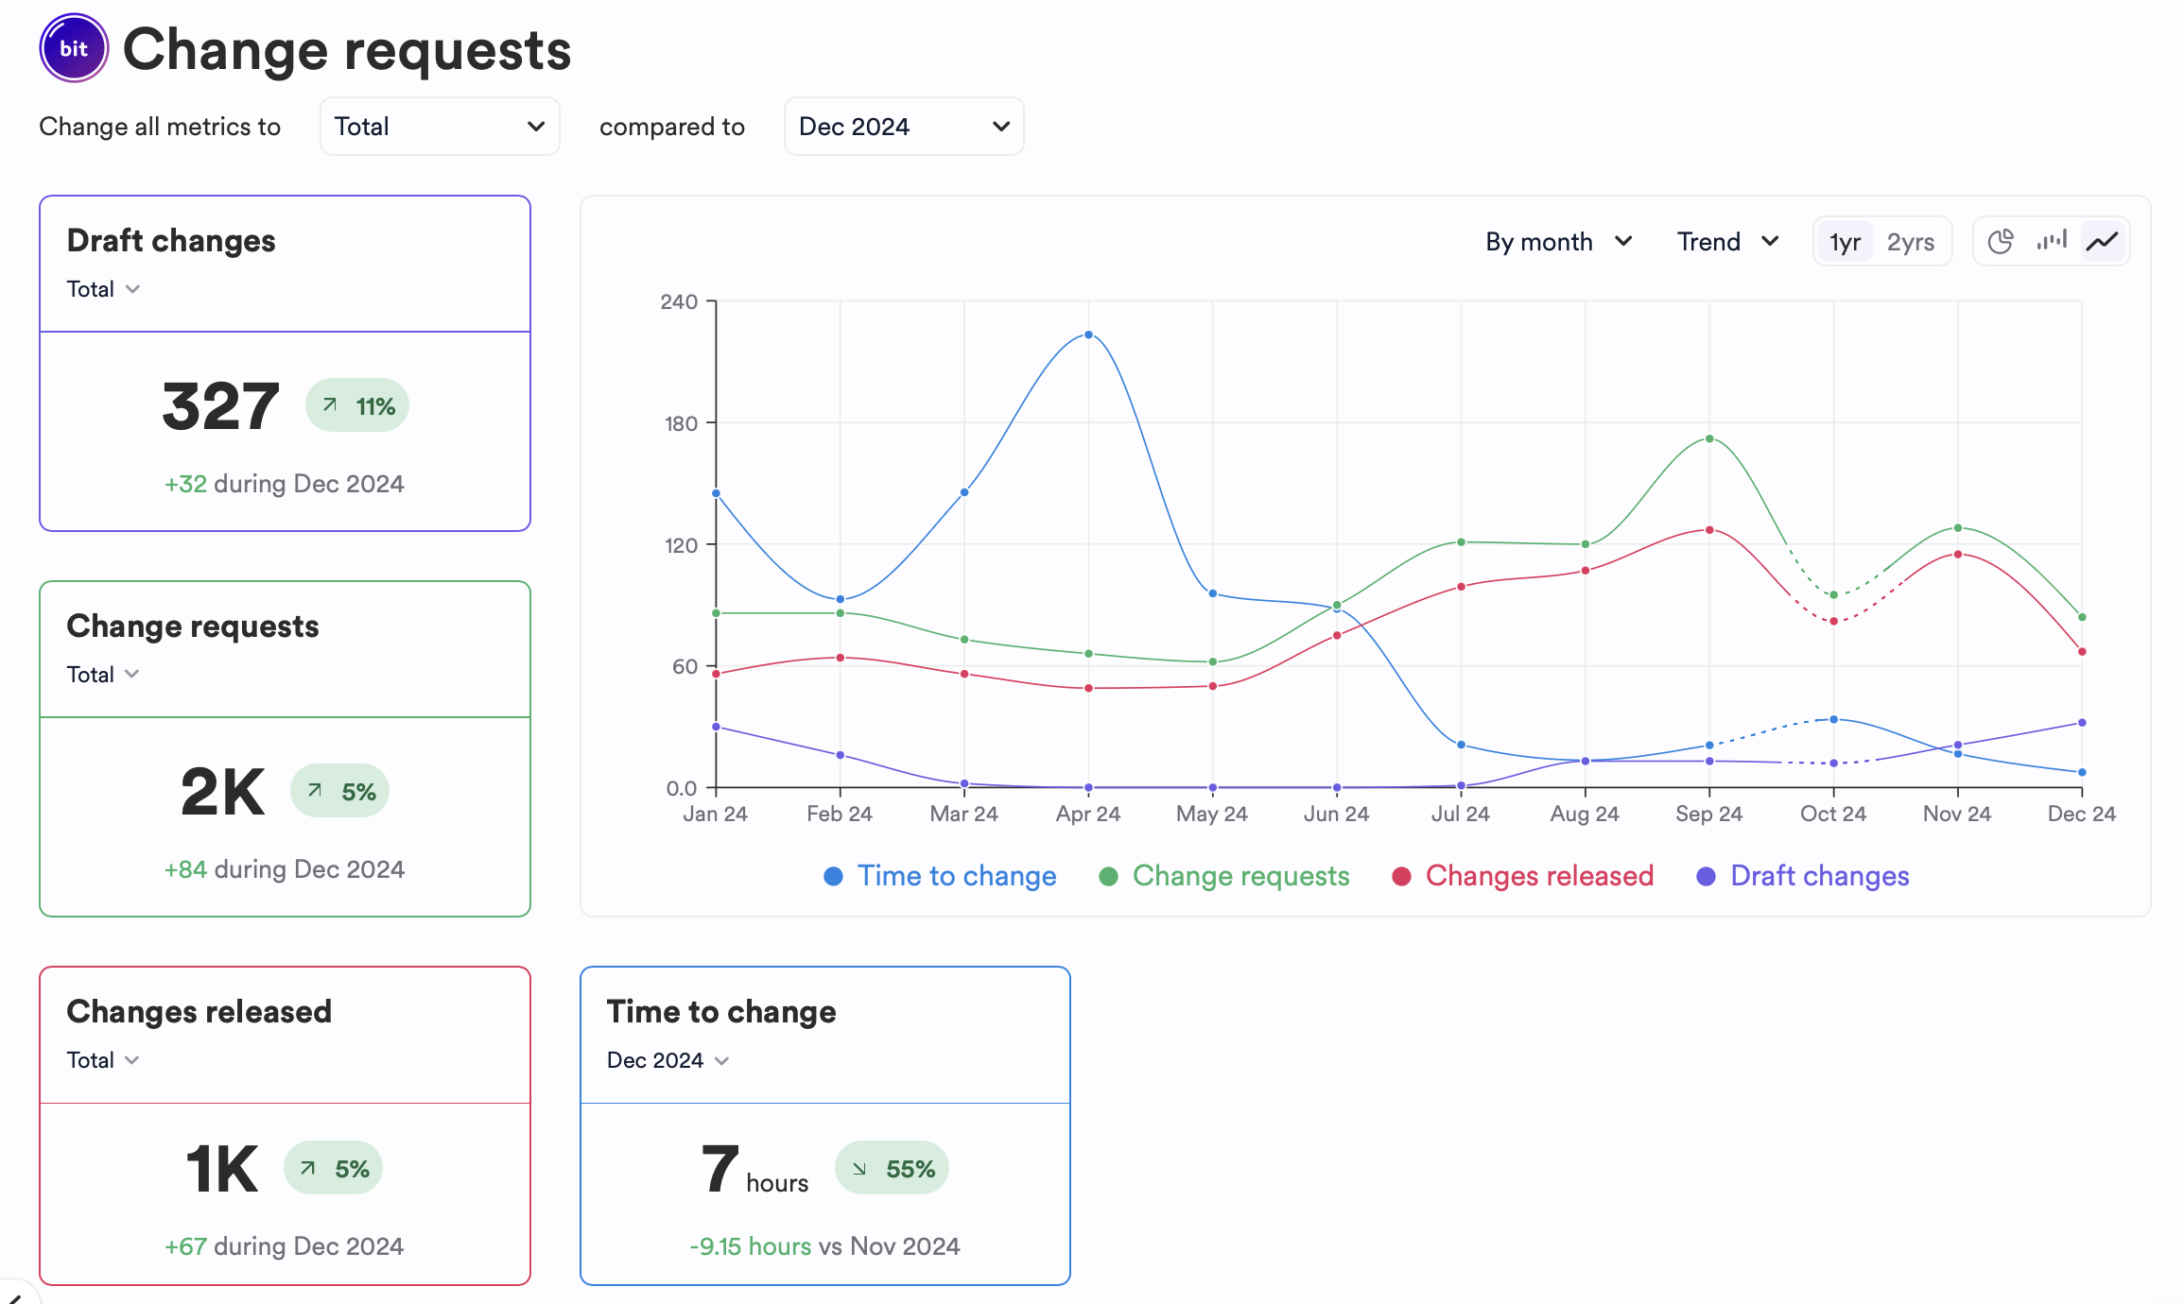The height and width of the screenshot is (1304, 2184).
Task: Open the Trend dropdown
Action: click(1728, 242)
